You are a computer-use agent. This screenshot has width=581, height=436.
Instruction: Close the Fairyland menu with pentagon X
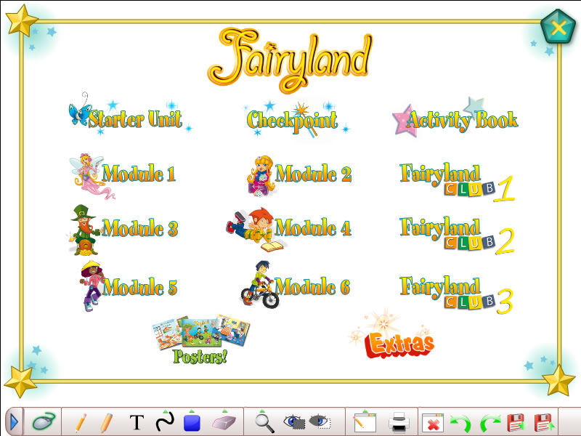(x=558, y=28)
